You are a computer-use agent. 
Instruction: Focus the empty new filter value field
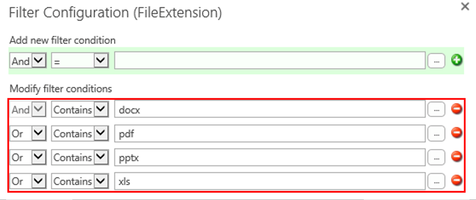point(270,61)
